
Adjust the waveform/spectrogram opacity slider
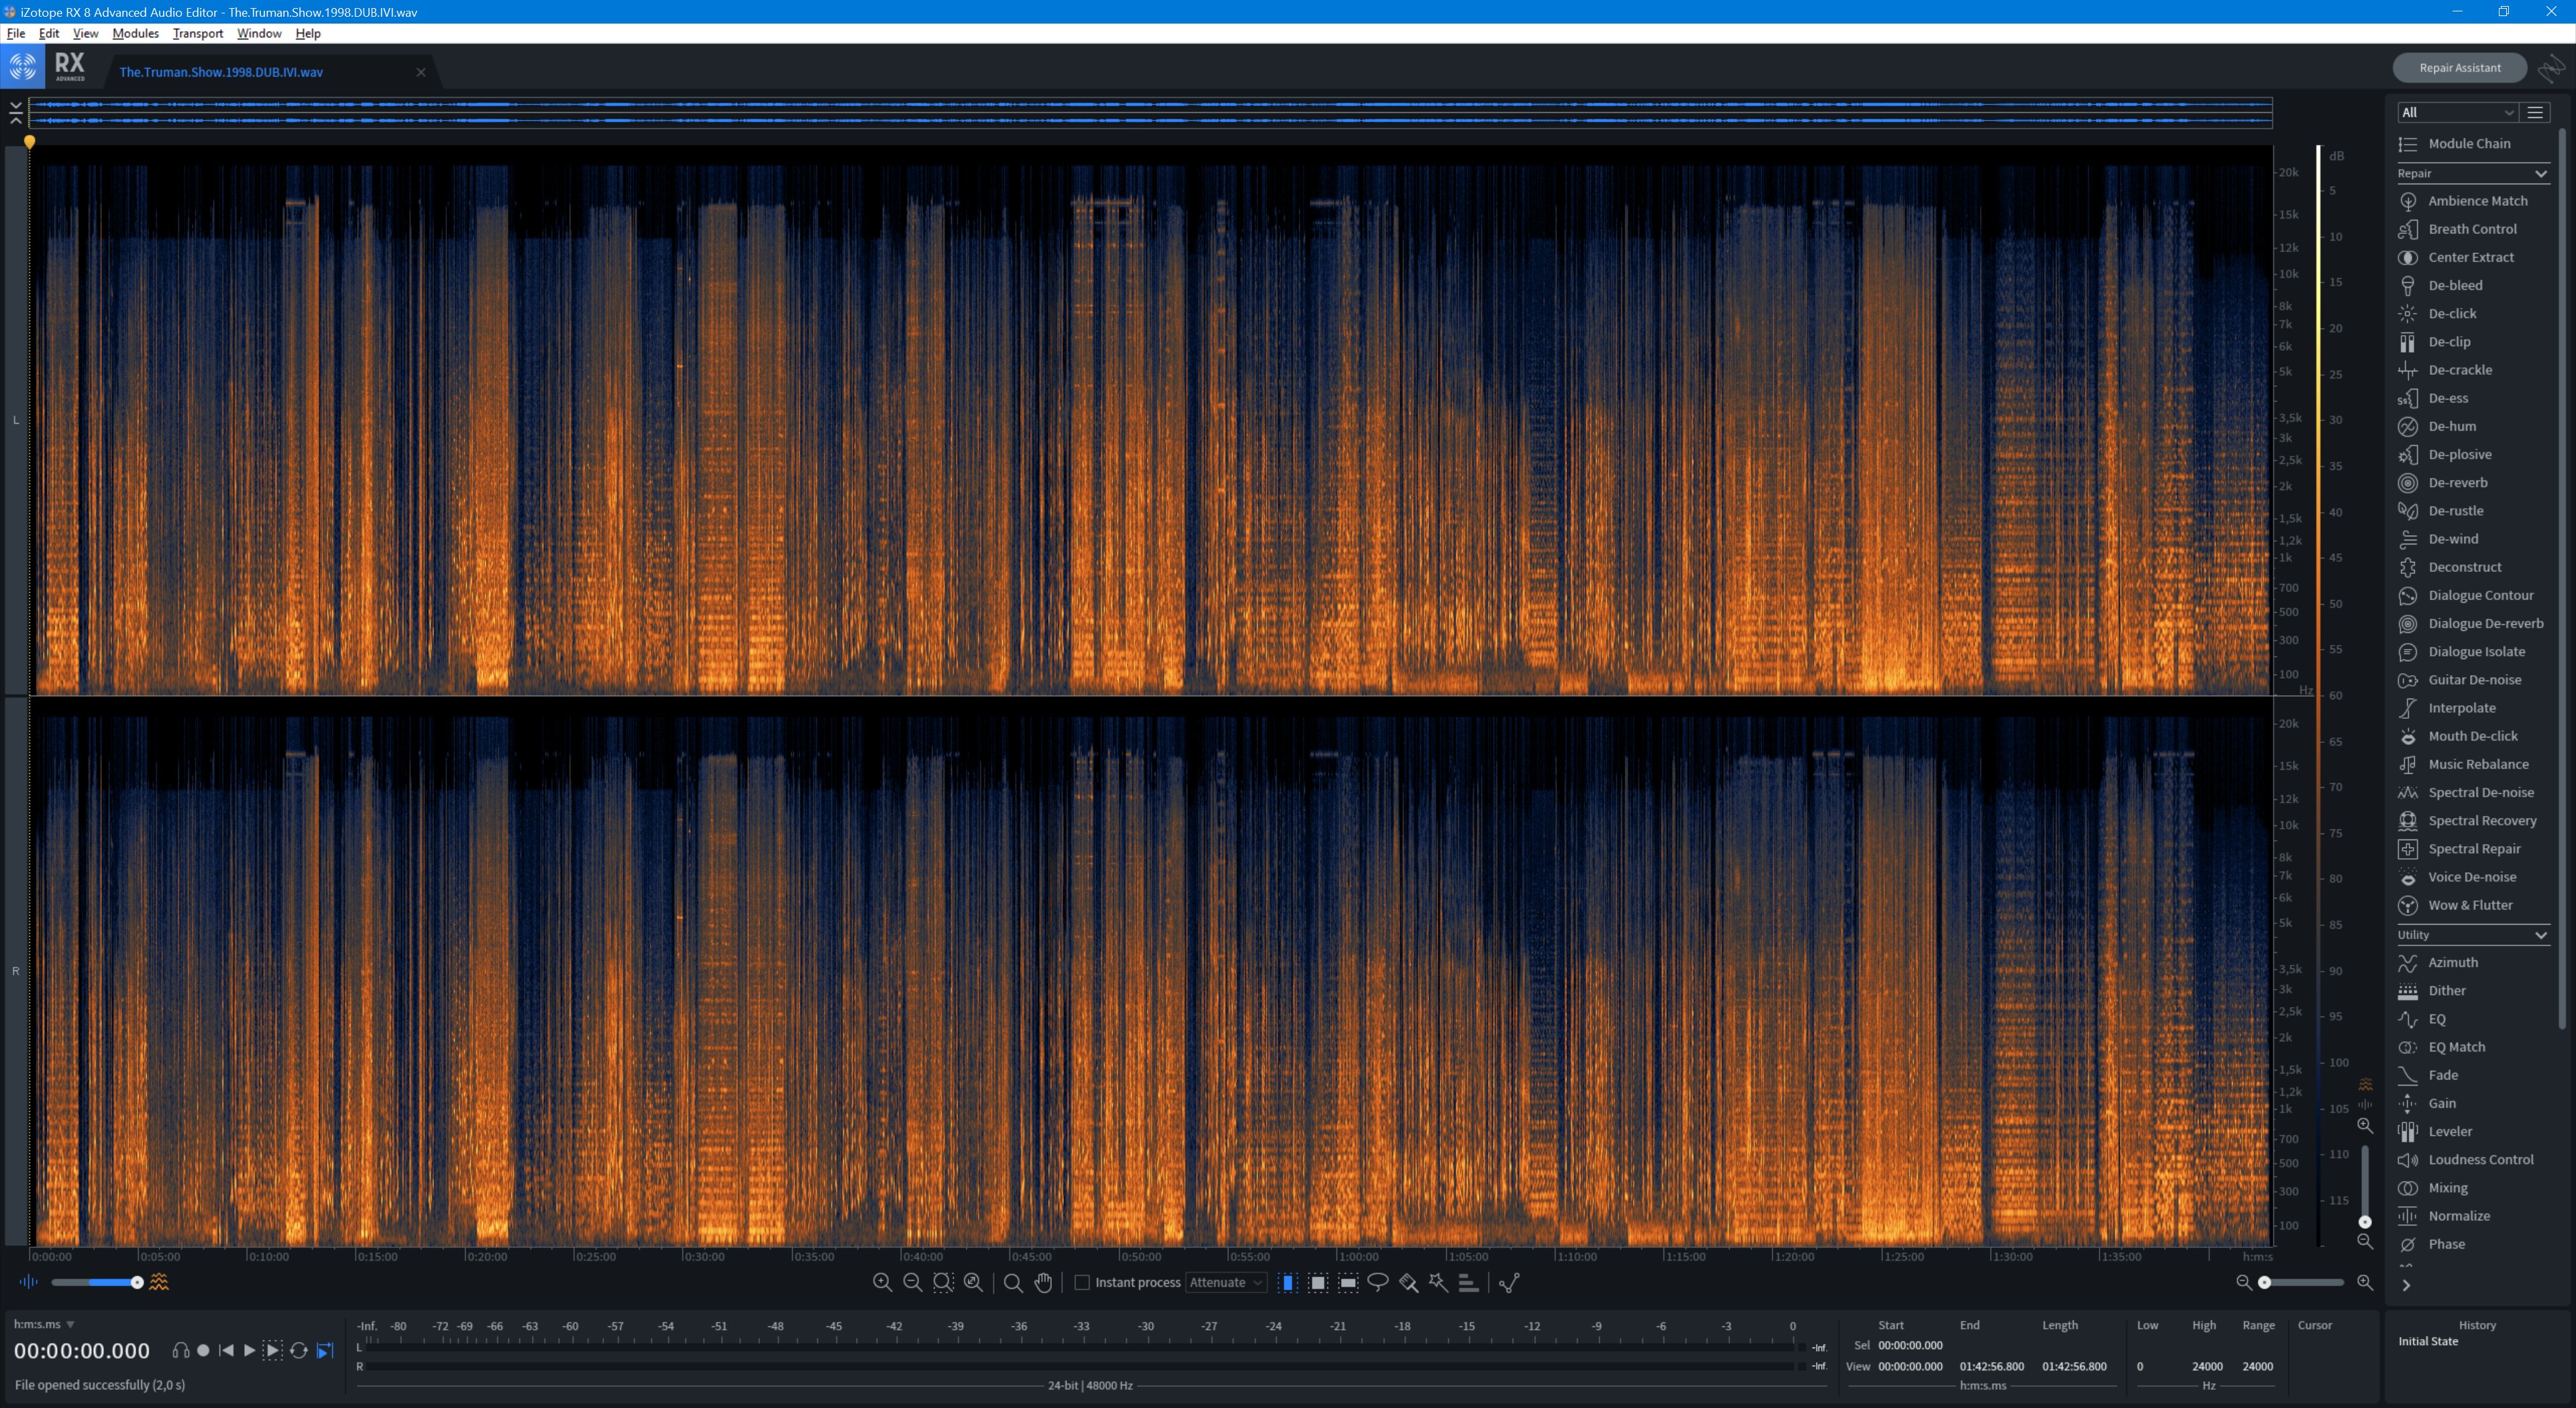[x=97, y=1282]
